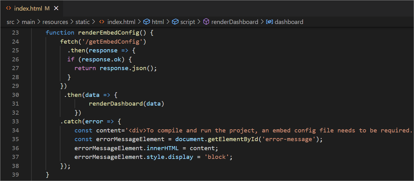The height and width of the screenshot is (181, 414).
Task: Select the resources breadcrumb item
Action: pos(55,22)
